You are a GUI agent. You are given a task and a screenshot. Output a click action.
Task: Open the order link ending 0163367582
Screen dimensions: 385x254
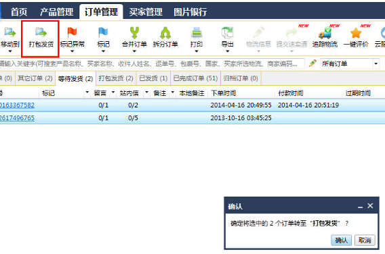[x=17, y=105]
